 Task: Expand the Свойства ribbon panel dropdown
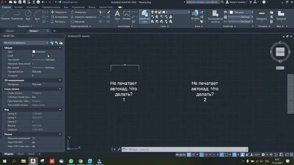229,26
